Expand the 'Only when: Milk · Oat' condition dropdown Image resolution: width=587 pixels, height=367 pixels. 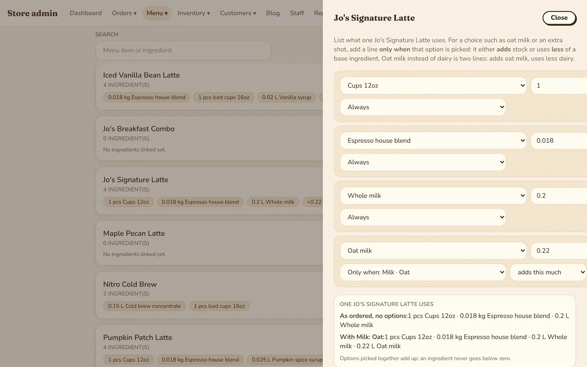click(423, 272)
